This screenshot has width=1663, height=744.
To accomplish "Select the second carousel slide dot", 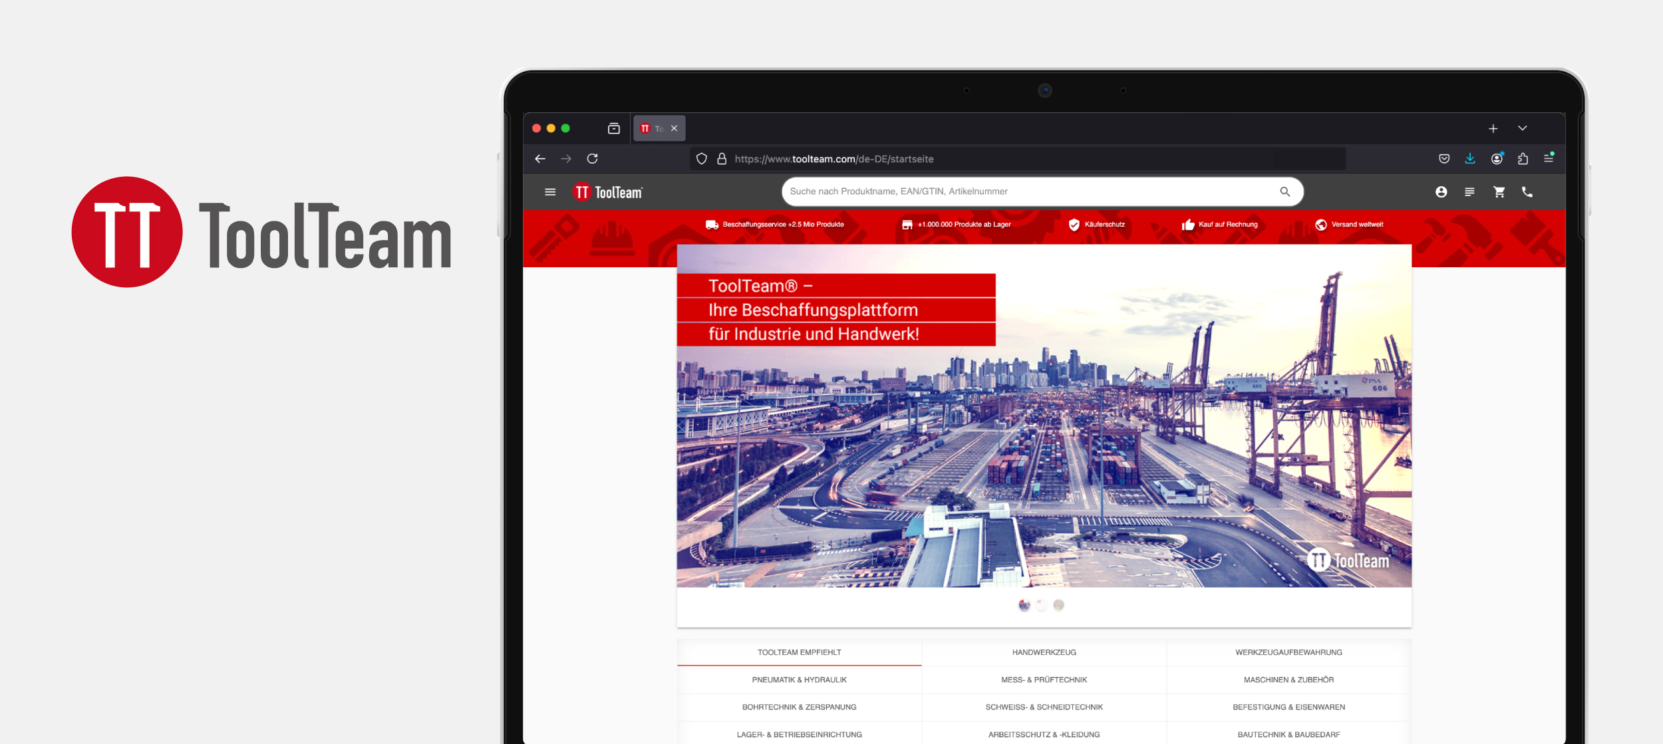I will (x=1041, y=605).
